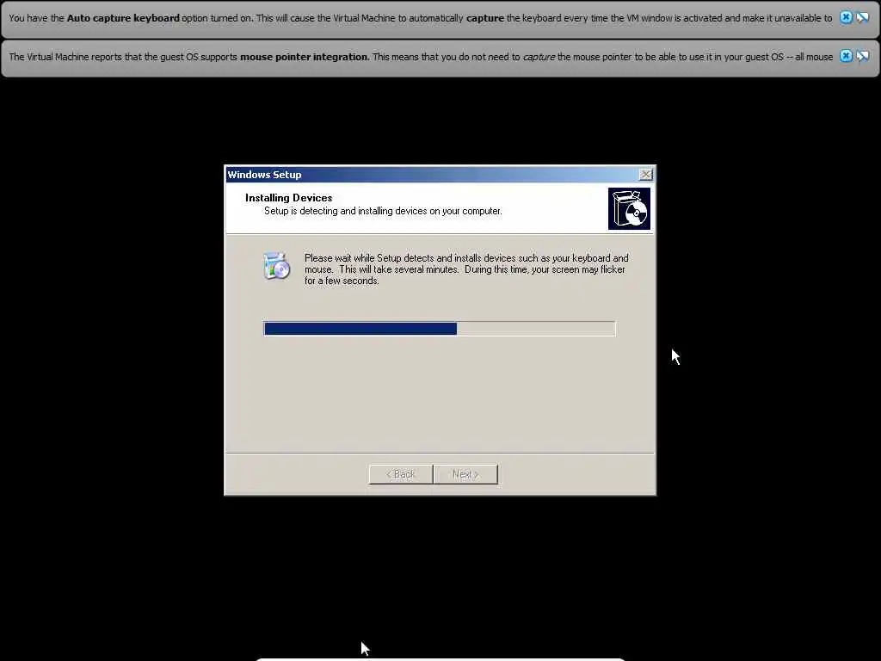Click 'Setup is detecting and installing devices' text
Viewport: 881px width, 661px height.
pyautogui.click(x=383, y=212)
